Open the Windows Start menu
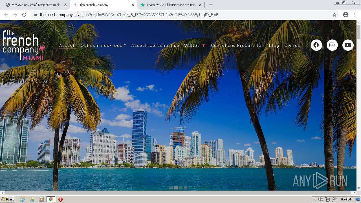 (x=8, y=199)
